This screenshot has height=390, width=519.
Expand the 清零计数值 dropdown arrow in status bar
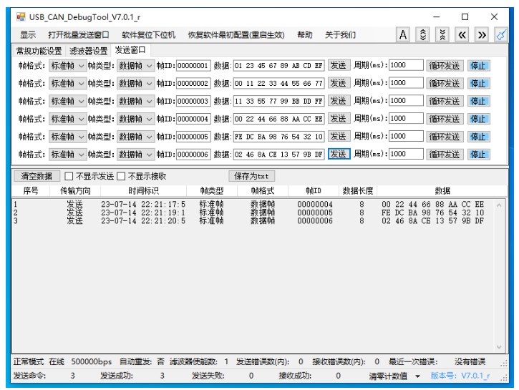(418, 376)
